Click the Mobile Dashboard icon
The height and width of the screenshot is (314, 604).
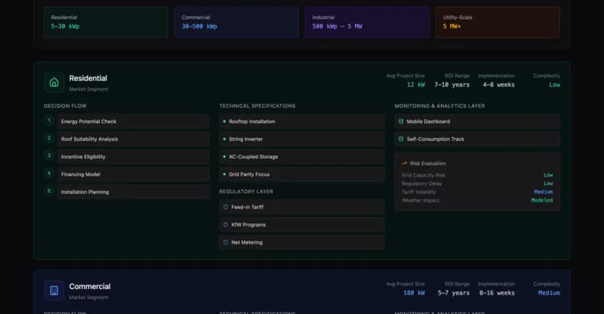coord(401,122)
